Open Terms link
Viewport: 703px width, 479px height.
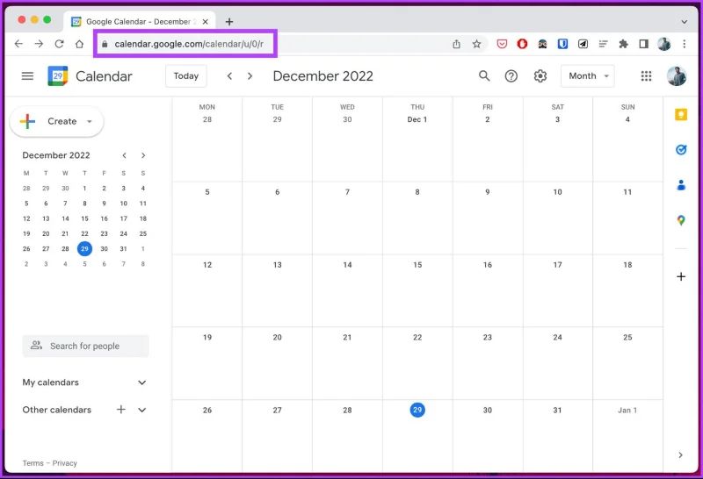click(x=33, y=463)
